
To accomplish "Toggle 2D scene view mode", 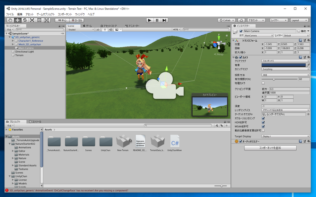I will tap(98, 29).
